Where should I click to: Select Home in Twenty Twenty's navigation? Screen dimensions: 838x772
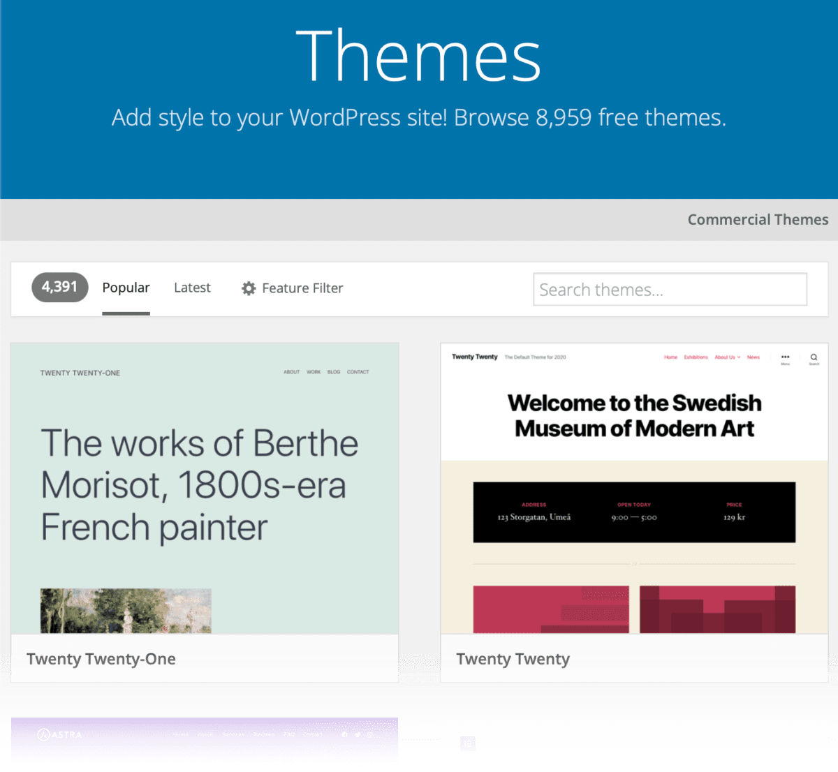point(670,357)
